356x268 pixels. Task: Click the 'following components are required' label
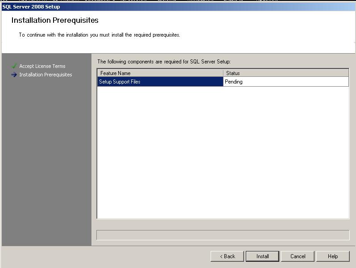click(x=164, y=62)
